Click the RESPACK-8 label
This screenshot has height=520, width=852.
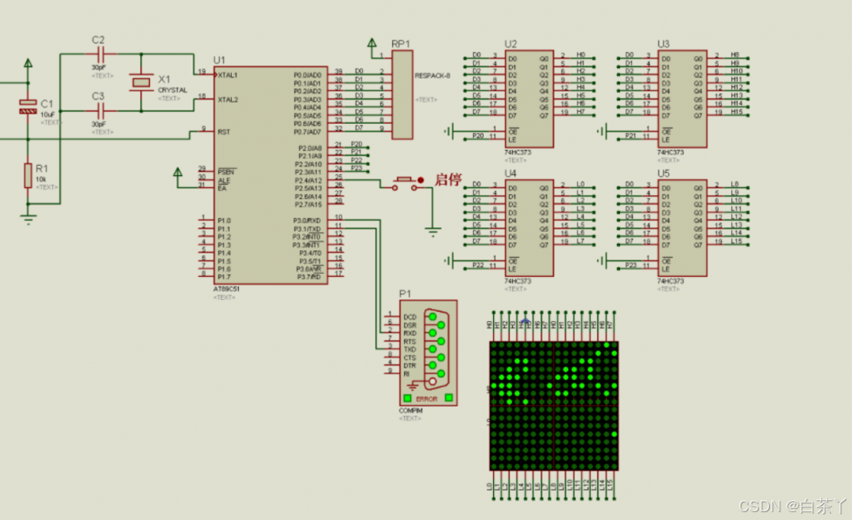(432, 76)
